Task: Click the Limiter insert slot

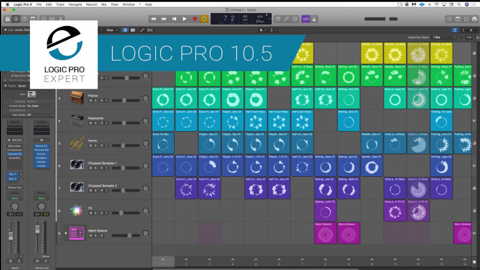Action: [x=41, y=166]
